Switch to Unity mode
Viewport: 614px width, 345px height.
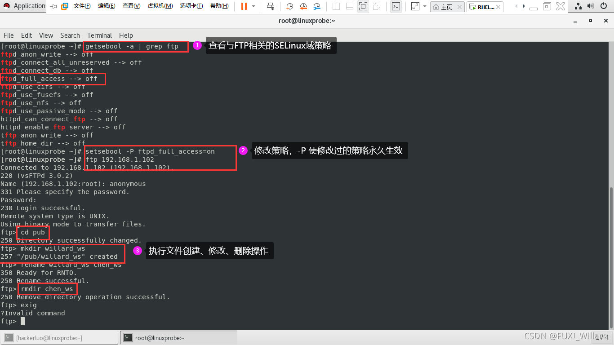[x=377, y=6]
